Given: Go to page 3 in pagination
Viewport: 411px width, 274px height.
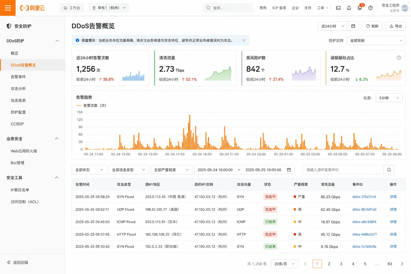Looking at the screenshot, I should (341, 264).
